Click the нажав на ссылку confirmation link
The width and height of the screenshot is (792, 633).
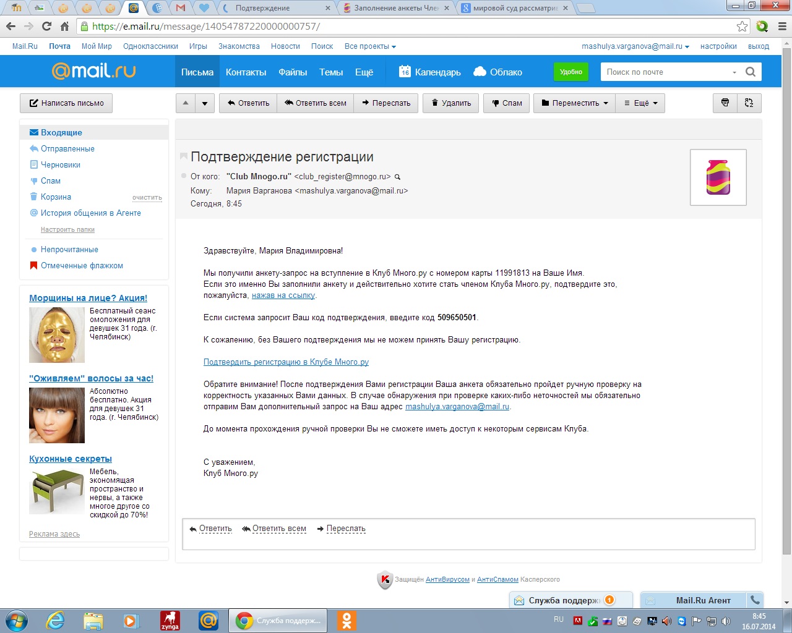(x=283, y=295)
